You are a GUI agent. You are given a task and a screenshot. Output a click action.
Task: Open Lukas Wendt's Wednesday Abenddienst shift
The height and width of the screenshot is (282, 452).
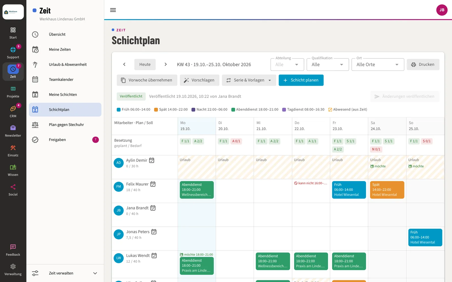(x=273, y=261)
